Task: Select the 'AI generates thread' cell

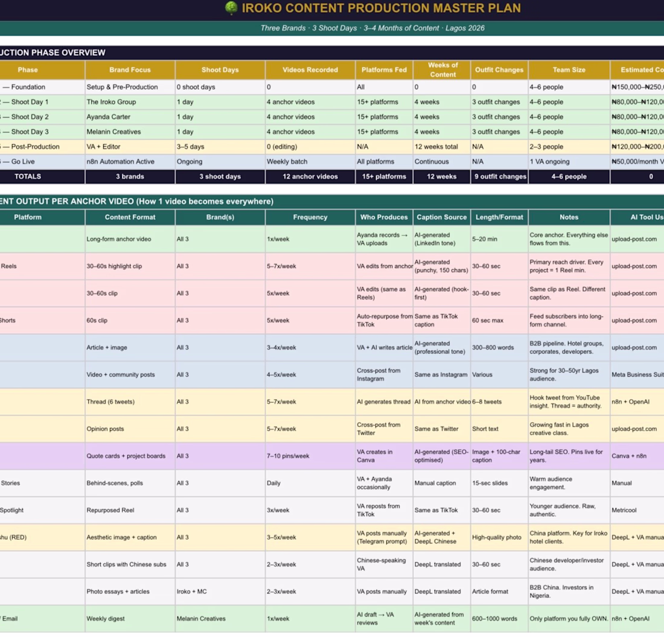Action: (x=384, y=402)
